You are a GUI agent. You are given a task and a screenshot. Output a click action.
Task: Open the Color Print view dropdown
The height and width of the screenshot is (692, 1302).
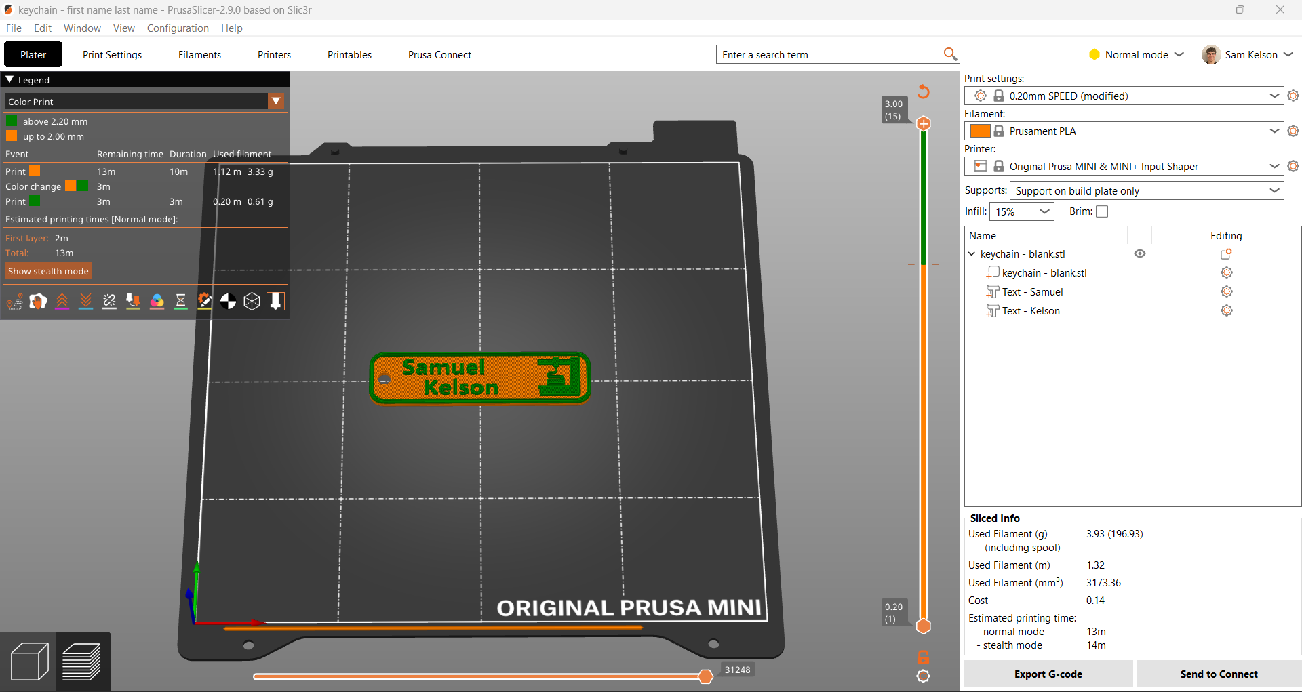[276, 101]
